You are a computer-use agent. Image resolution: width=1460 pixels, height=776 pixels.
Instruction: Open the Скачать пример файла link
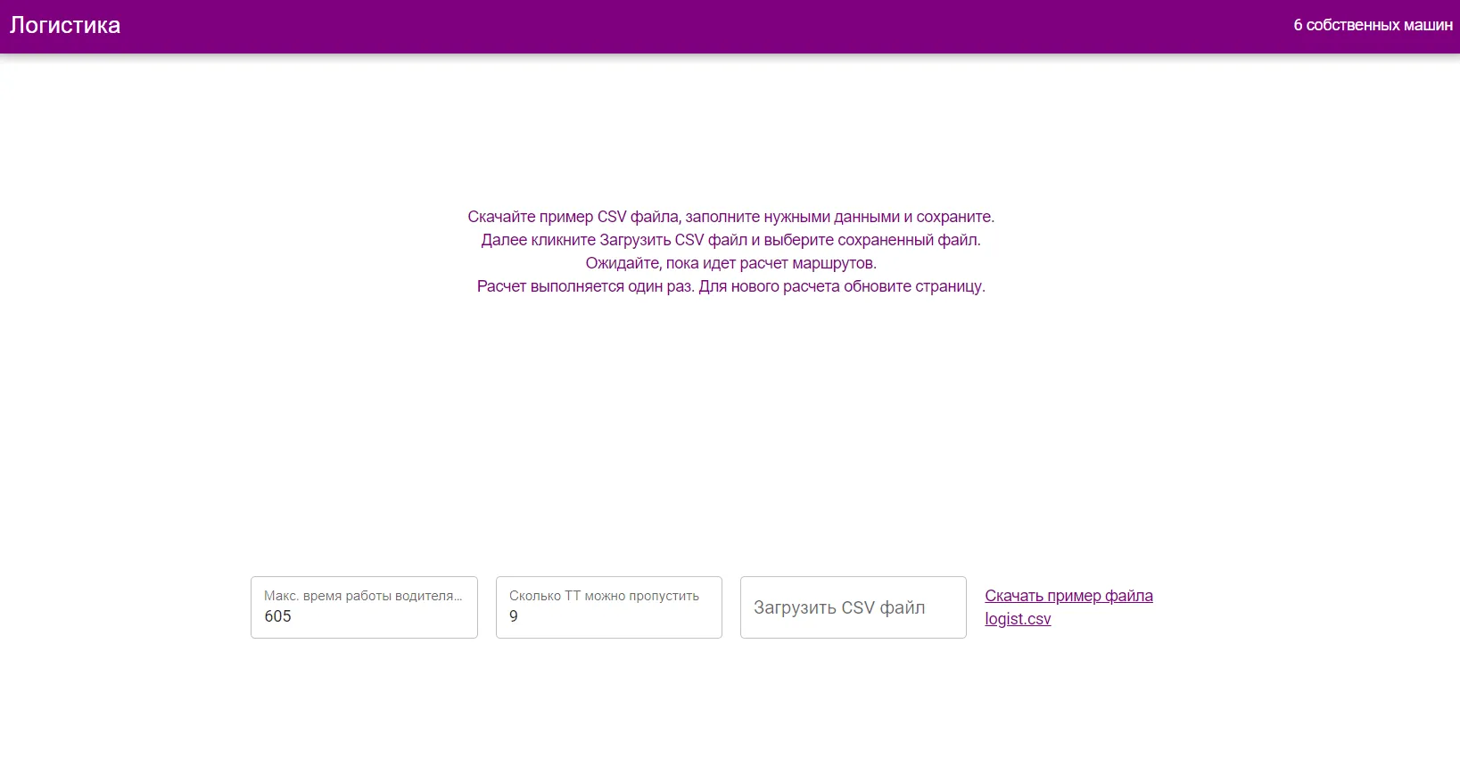point(1068,596)
